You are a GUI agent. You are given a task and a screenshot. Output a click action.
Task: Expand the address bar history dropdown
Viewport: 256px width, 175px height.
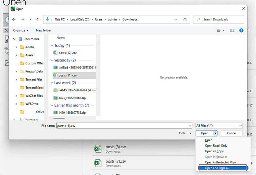coord(176,20)
